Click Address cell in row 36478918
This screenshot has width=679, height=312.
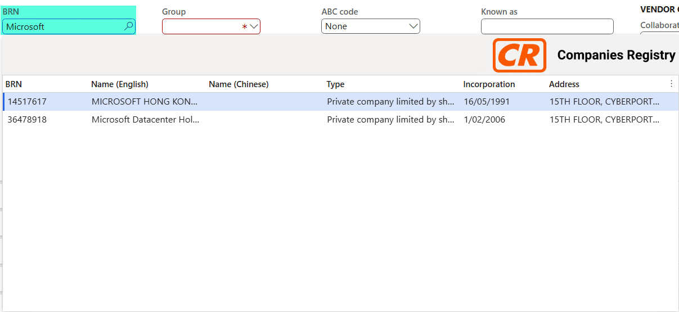click(x=604, y=120)
